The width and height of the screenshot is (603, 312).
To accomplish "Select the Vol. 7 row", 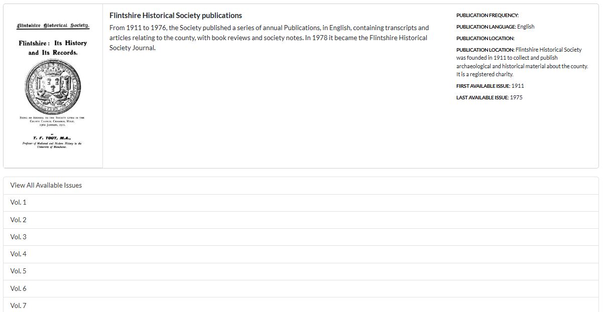I will pos(18,305).
